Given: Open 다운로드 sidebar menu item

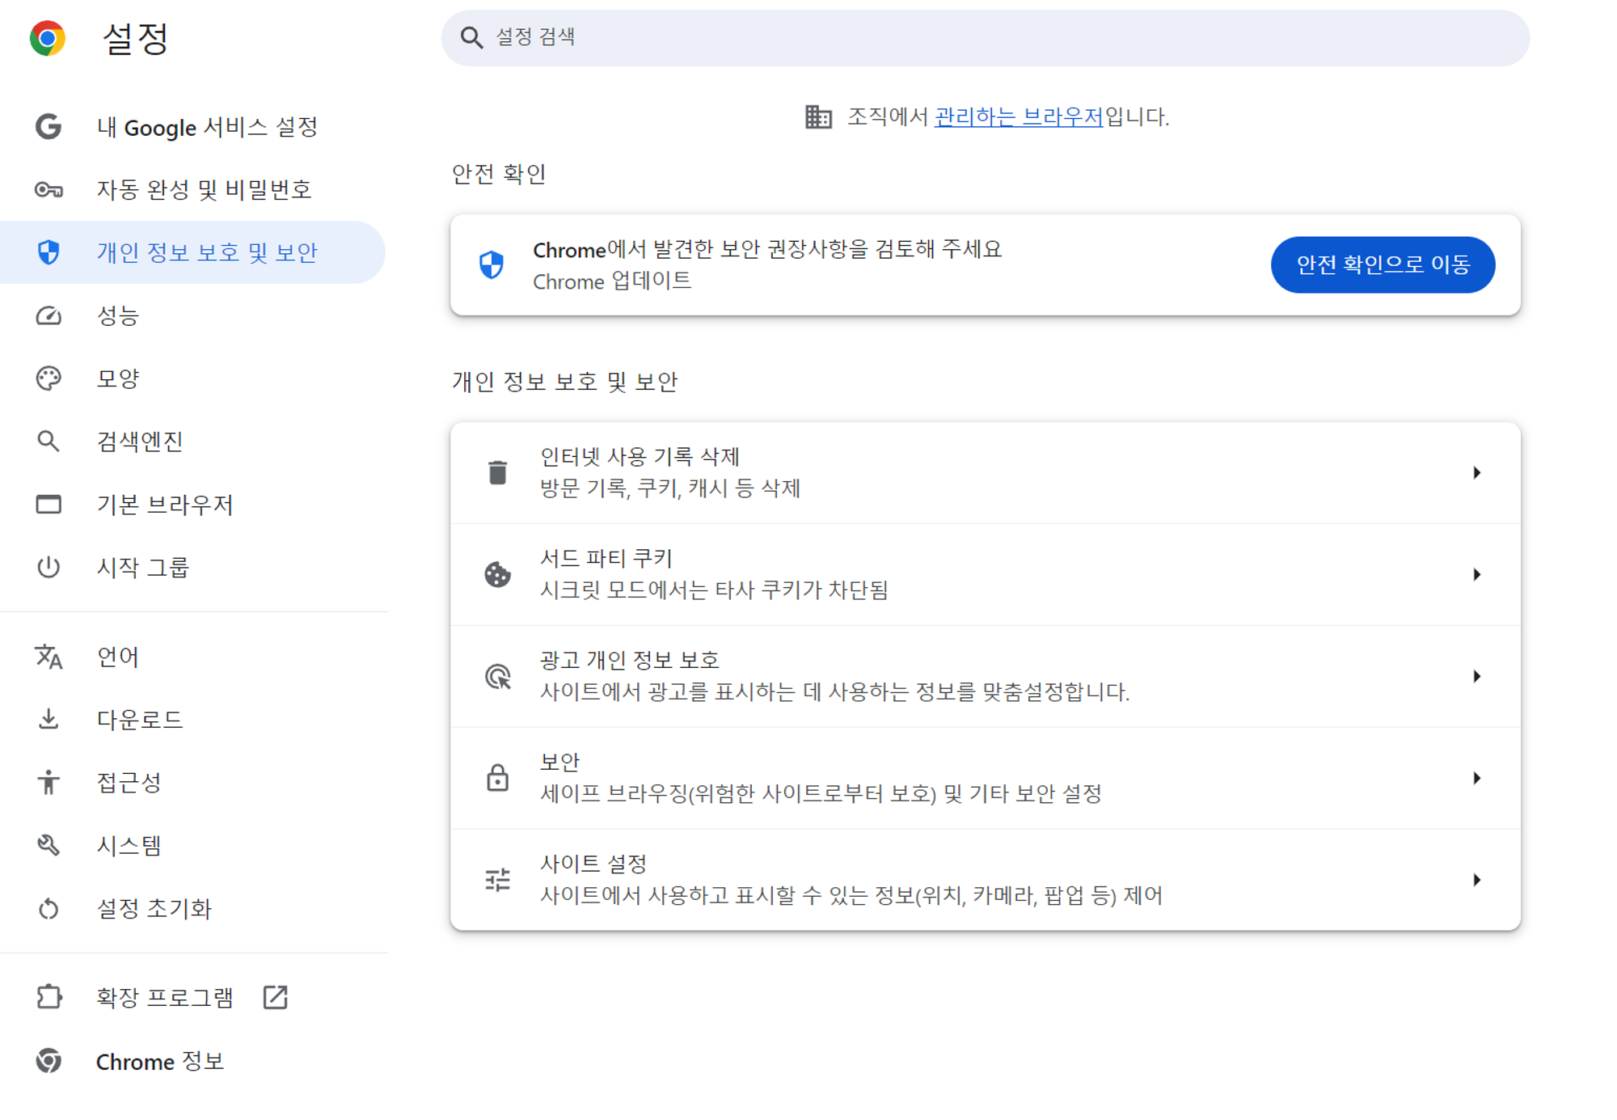Looking at the screenshot, I should pyautogui.click(x=140, y=720).
